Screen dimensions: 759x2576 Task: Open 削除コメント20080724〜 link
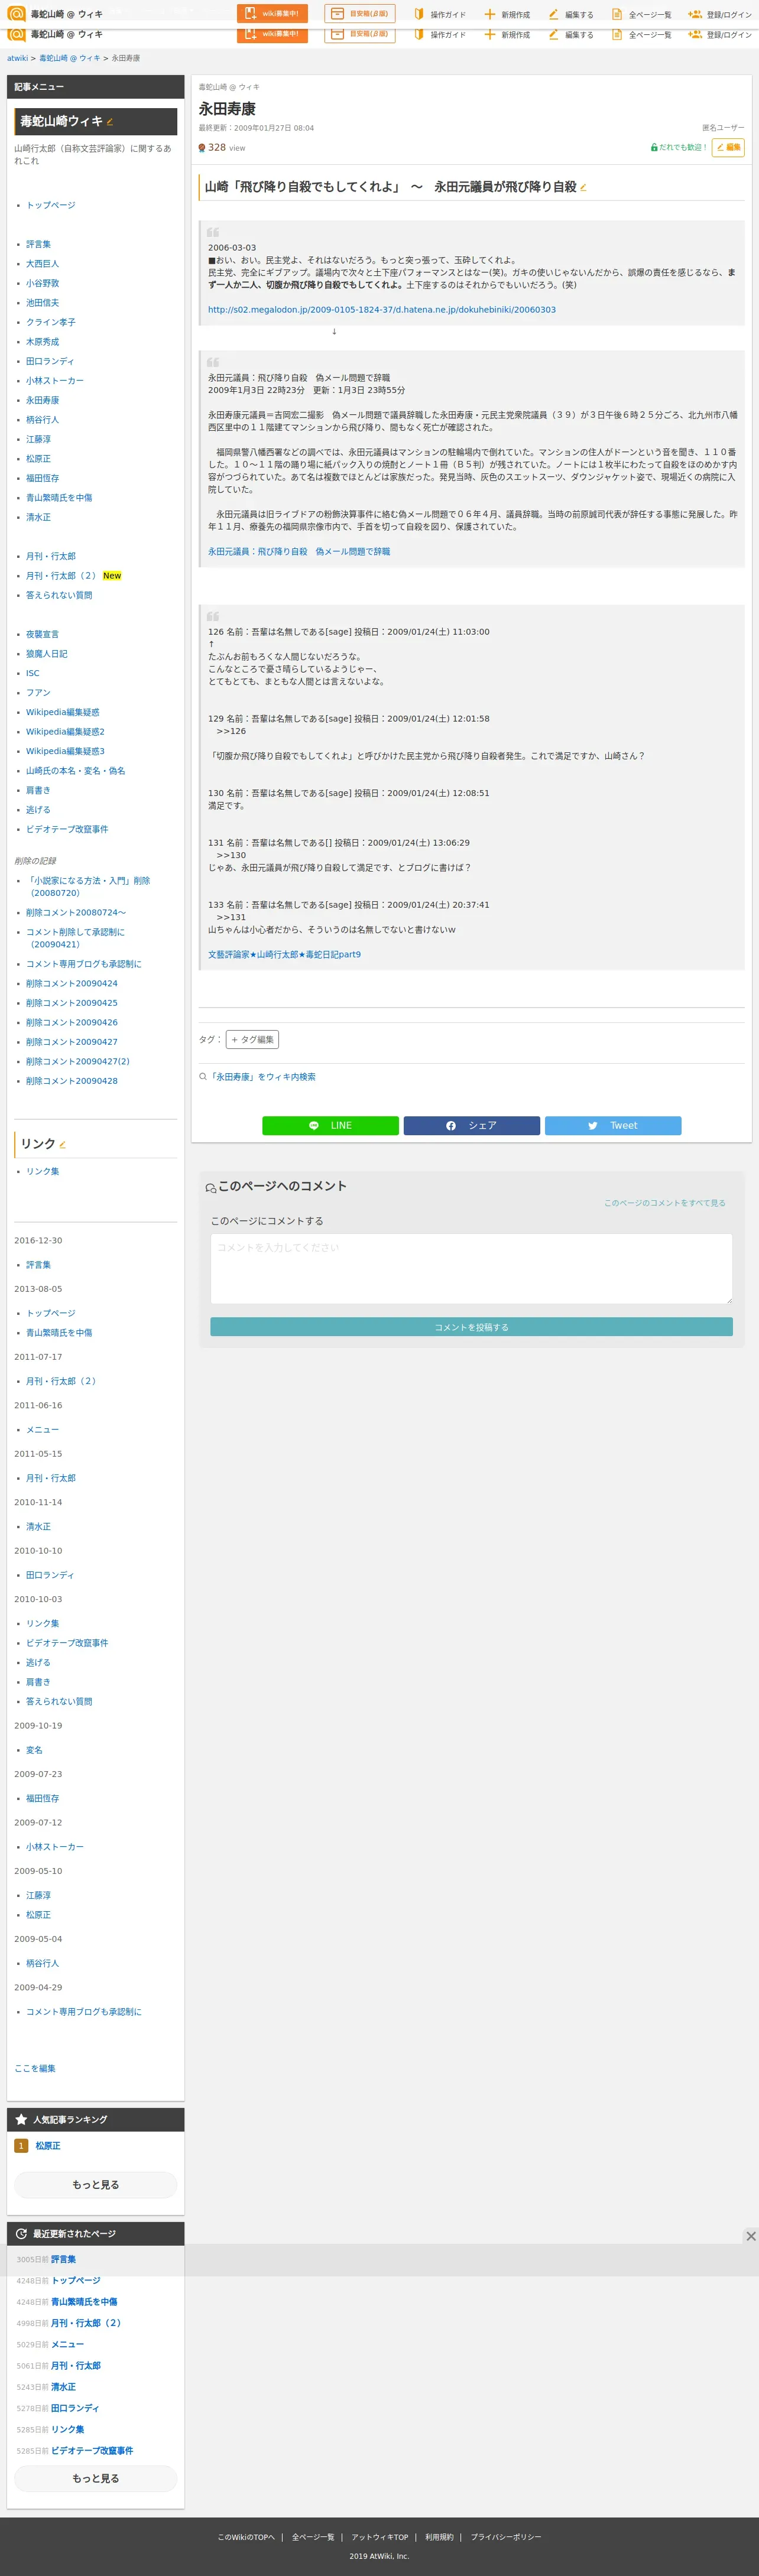76,913
